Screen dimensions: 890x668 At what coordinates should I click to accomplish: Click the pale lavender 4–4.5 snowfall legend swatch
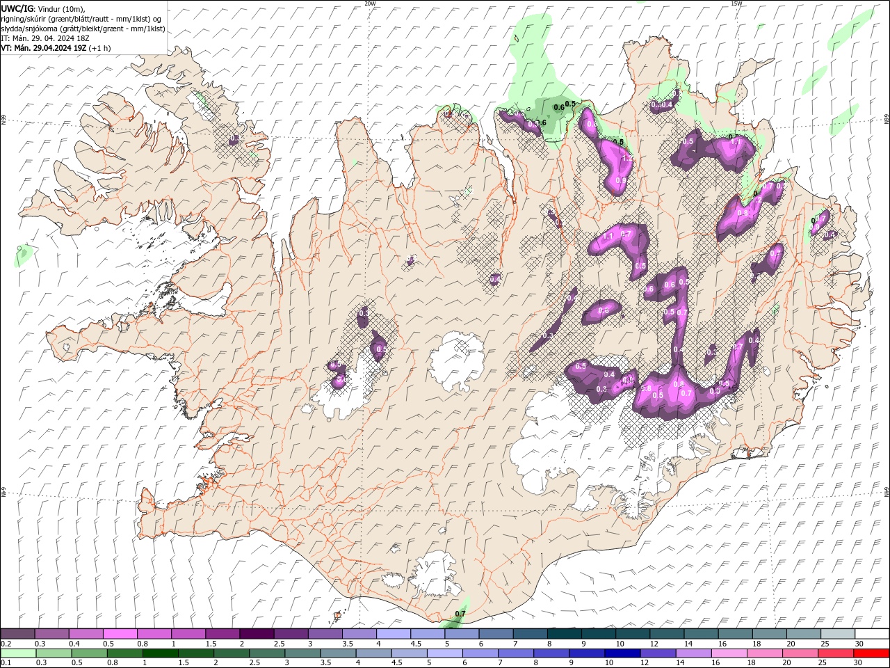[393, 634]
